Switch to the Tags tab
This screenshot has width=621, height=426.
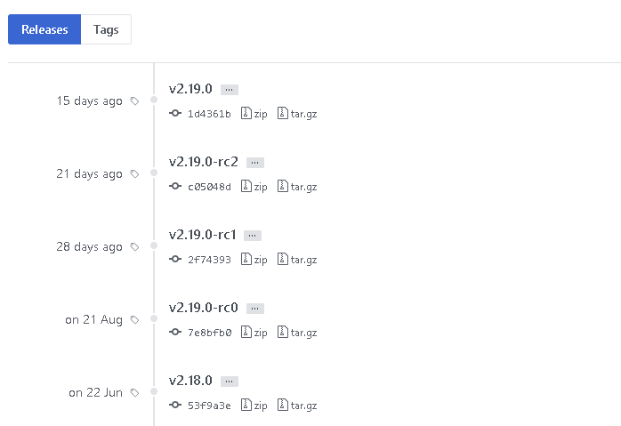point(106,29)
